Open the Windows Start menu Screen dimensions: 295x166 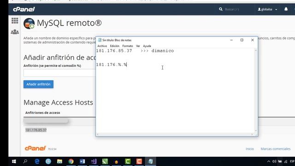coord(14,161)
